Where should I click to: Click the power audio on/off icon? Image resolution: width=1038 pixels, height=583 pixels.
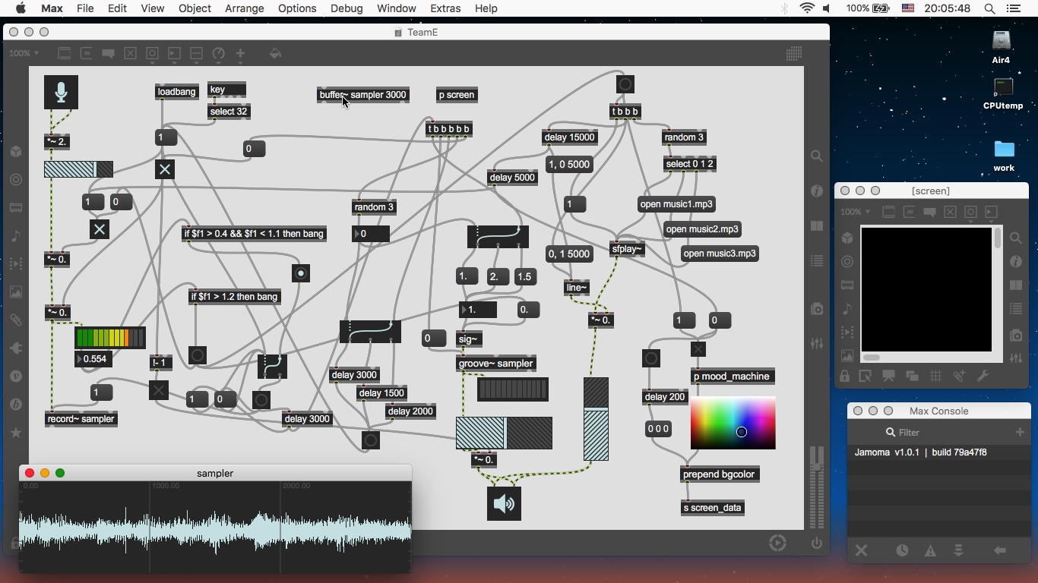point(817,543)
